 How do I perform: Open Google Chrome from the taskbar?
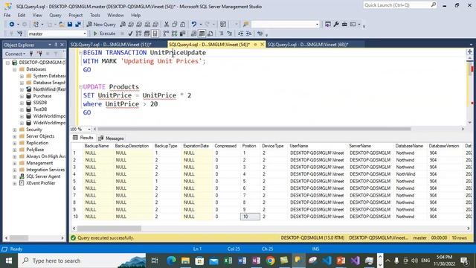(x=270, y=261)
